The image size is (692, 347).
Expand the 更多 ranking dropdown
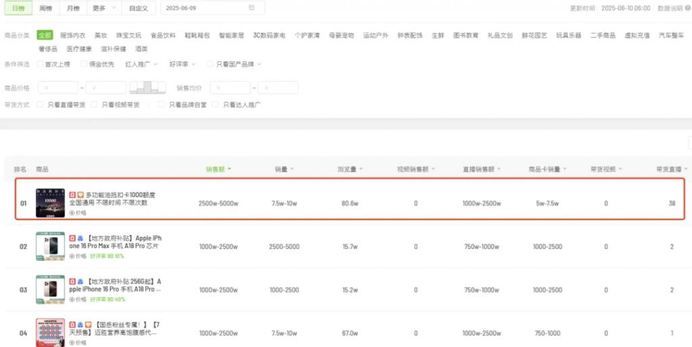[104, 8]
